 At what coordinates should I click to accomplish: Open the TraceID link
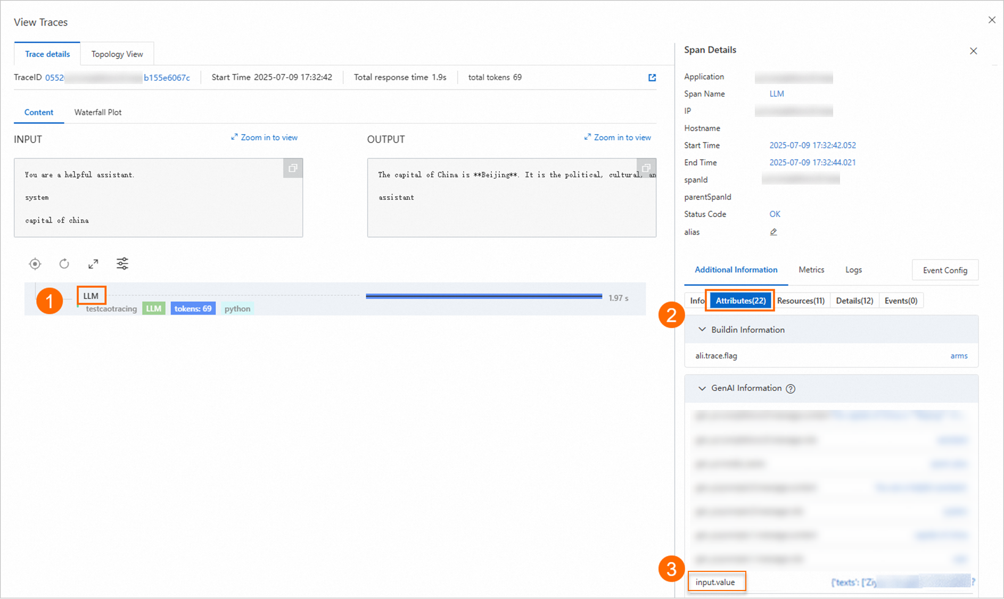(118, 78)
